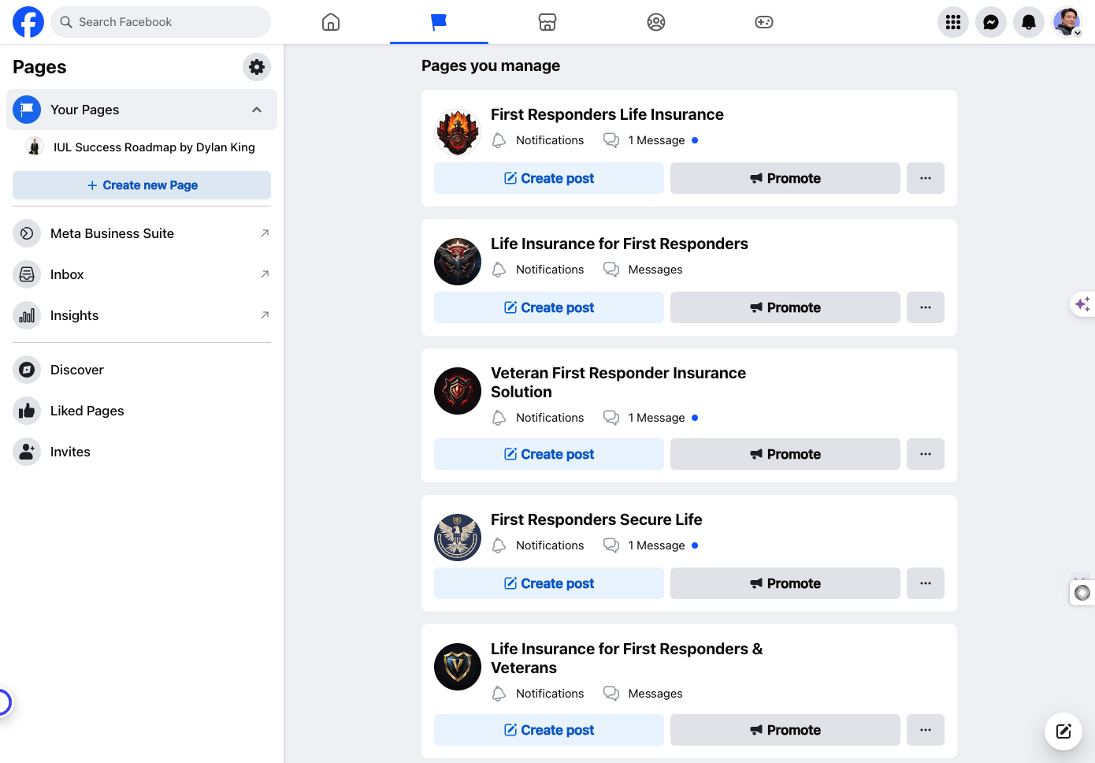This screenshot has height=763, width=1095.
Task: Open the Marketplace storefront icon
Action: 547,22
